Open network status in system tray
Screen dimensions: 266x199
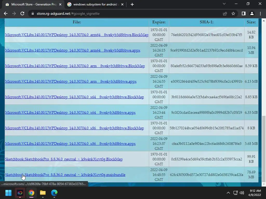235,193
